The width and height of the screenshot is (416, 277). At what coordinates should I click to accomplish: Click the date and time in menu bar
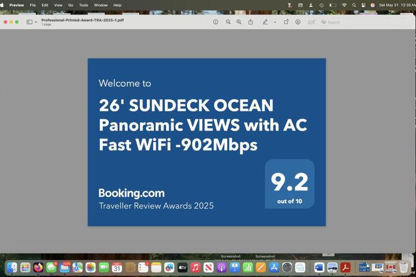pos(397,5)
